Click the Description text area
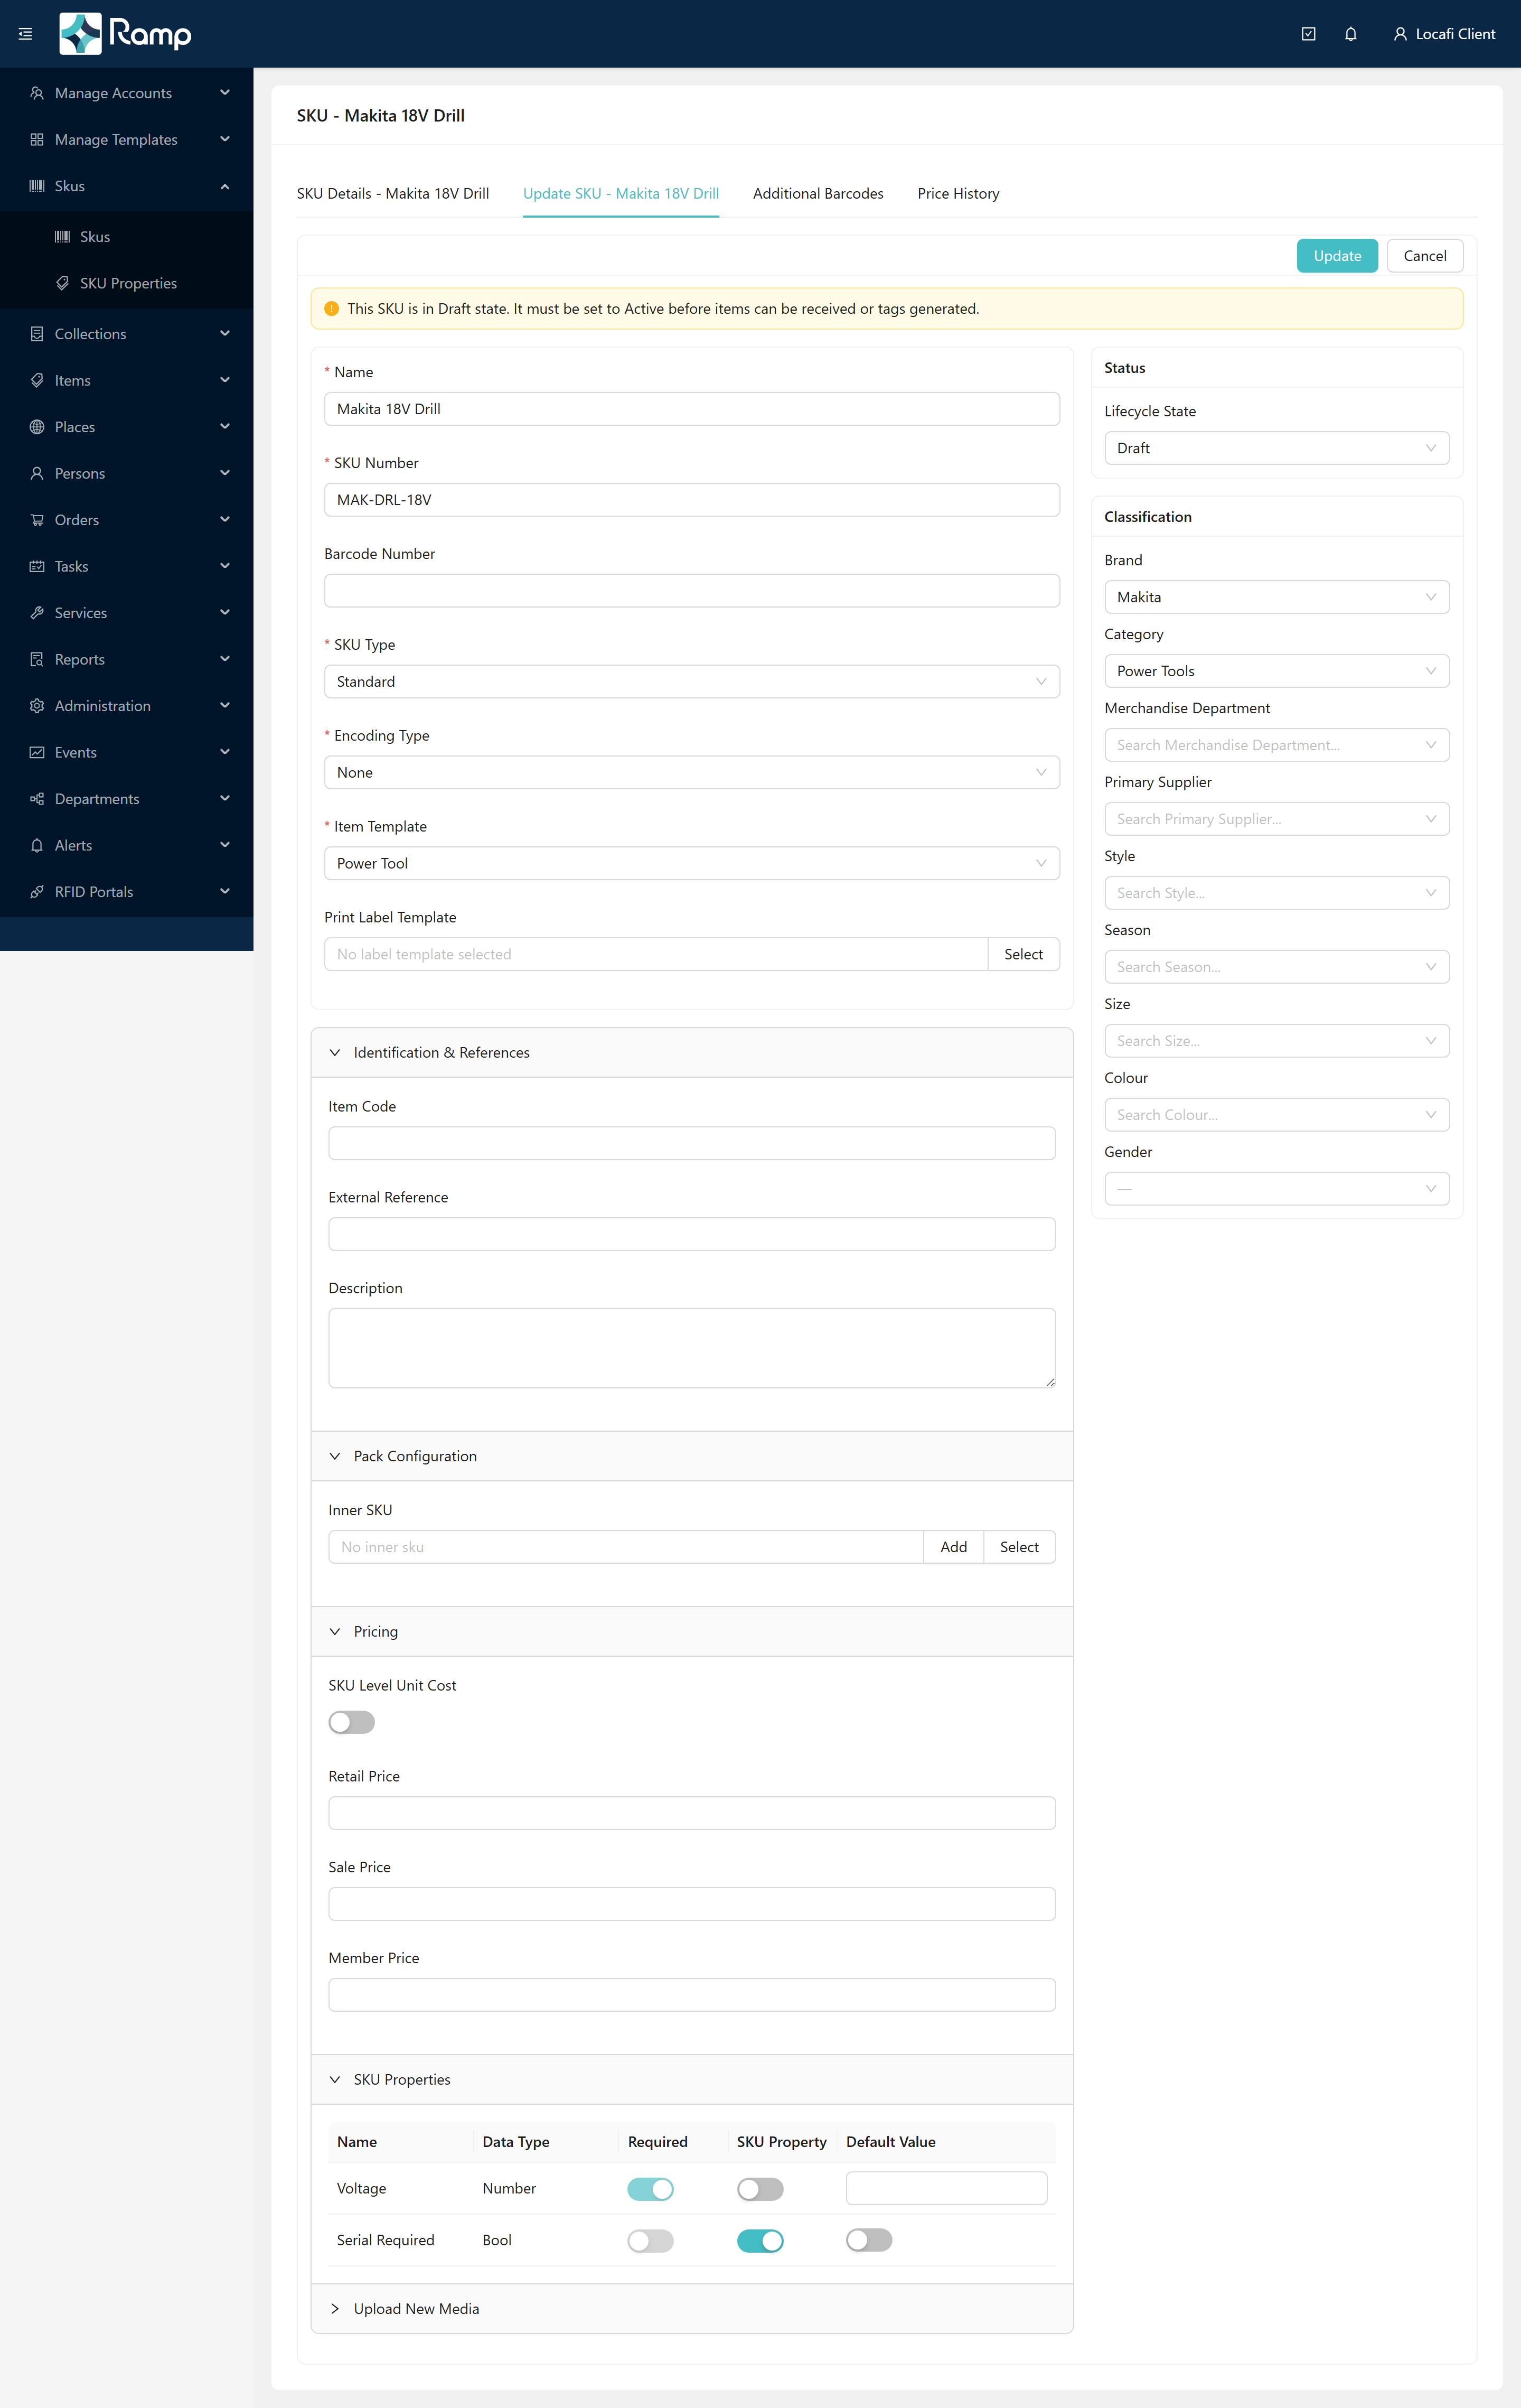 click(x=691, y=1348)
